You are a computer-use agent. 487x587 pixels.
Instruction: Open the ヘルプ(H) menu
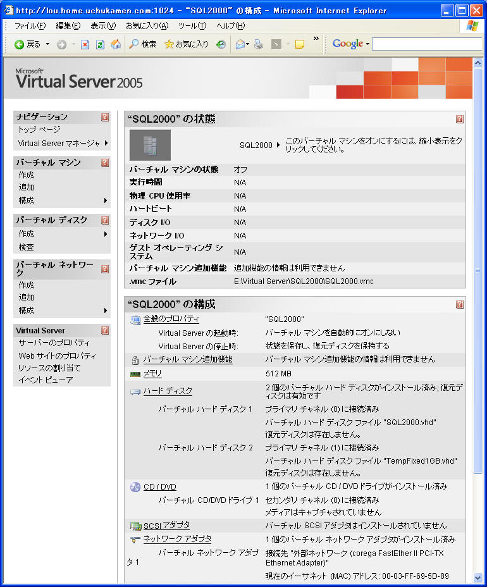point(231,26)
